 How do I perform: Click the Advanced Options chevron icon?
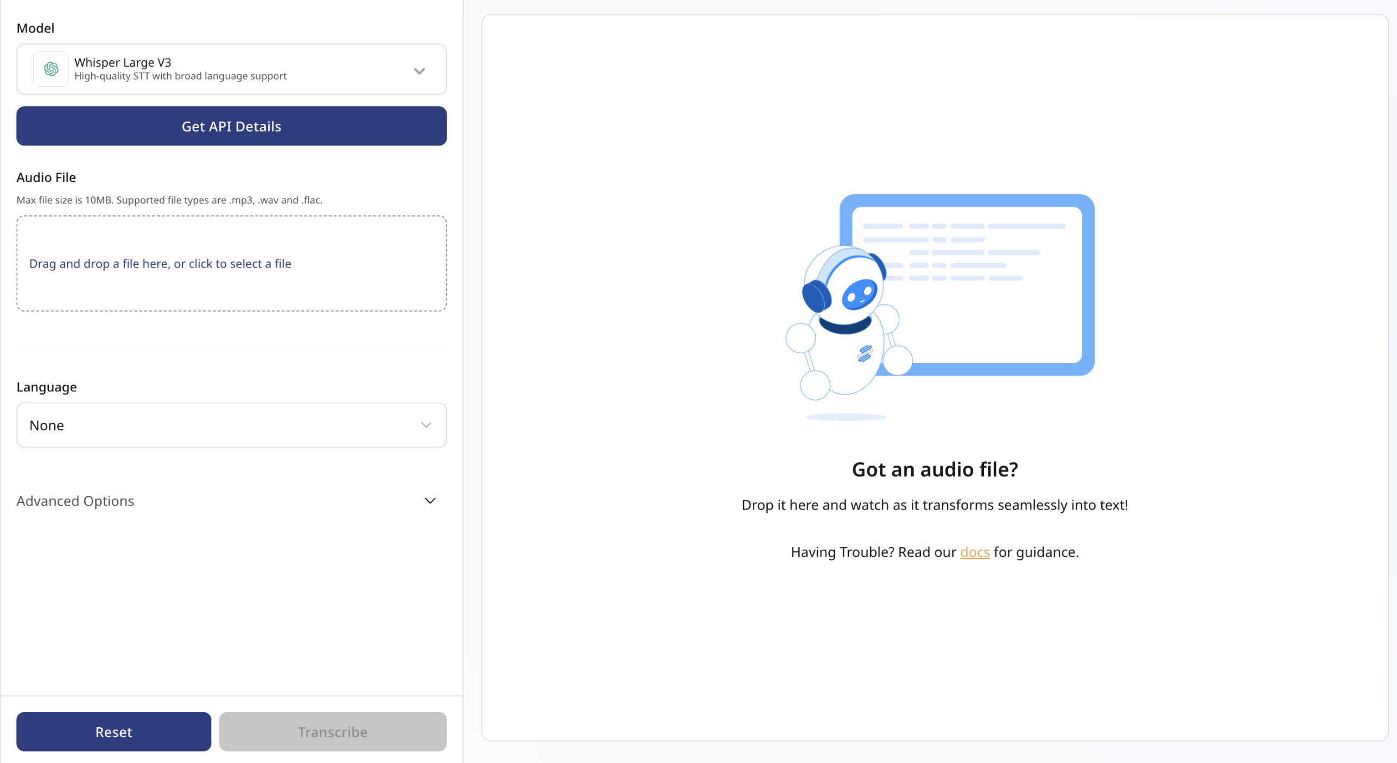coord(430,500)
